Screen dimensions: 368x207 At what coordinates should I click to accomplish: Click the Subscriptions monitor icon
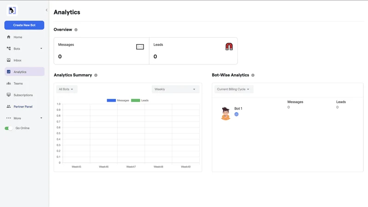(9, 95)
